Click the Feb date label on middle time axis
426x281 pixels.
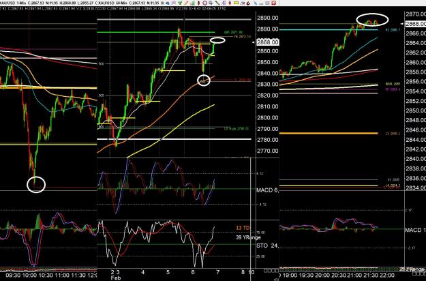pyautogui.click(x=115, y=278)
